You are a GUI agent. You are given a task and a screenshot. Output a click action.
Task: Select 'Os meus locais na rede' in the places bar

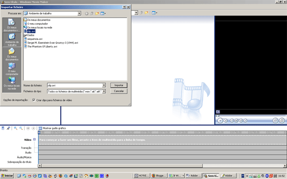point(12,83)
